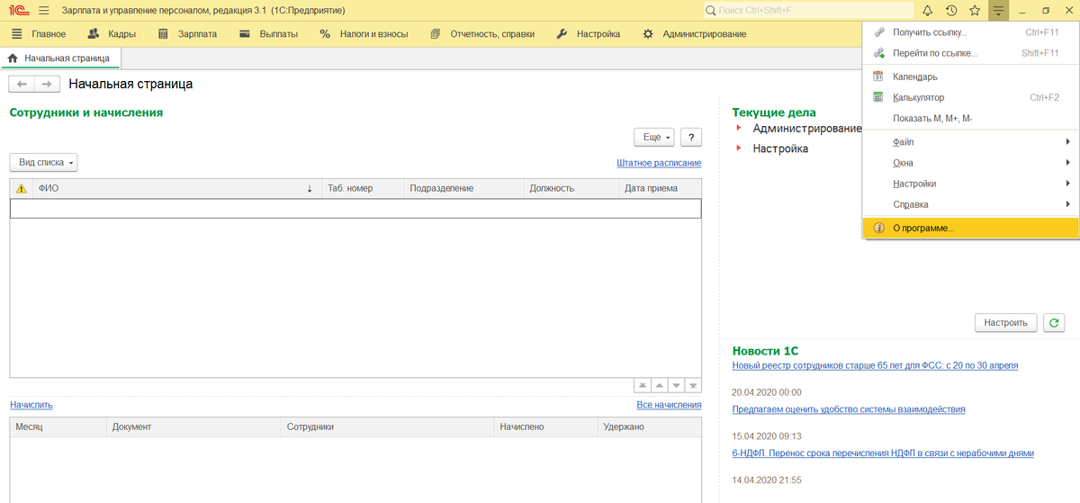This screenshot has height=503, width=1080.
Task: Navigate forward with right arrow
Action: click(x=47, y=84)
